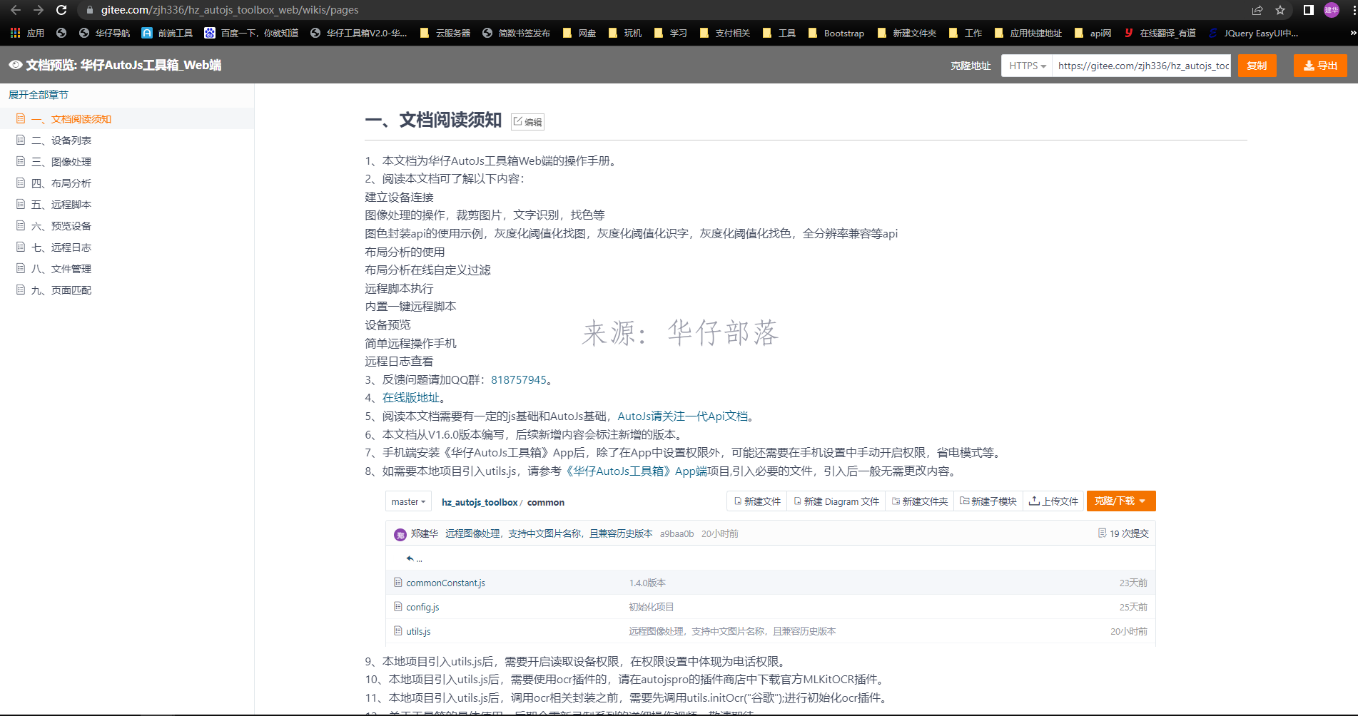Click 新建 Diagram 文件 button
1358x716 pixels.
tap(836, 501)
